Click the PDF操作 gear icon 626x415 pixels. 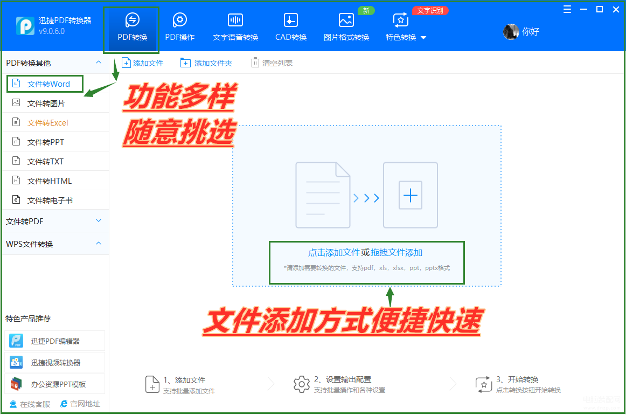pos(179,19)
